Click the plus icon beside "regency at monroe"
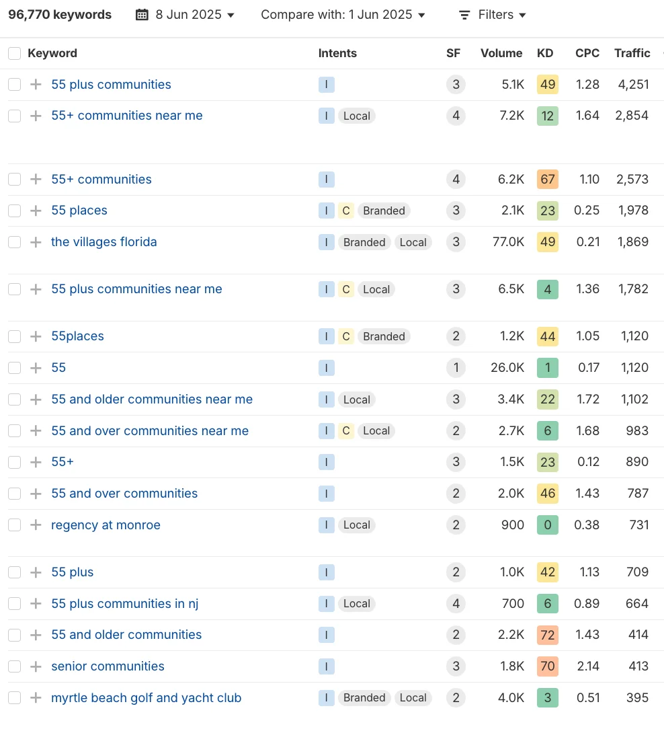The height and width of the screenshot is (729, 664). click(x=35, y=525)
